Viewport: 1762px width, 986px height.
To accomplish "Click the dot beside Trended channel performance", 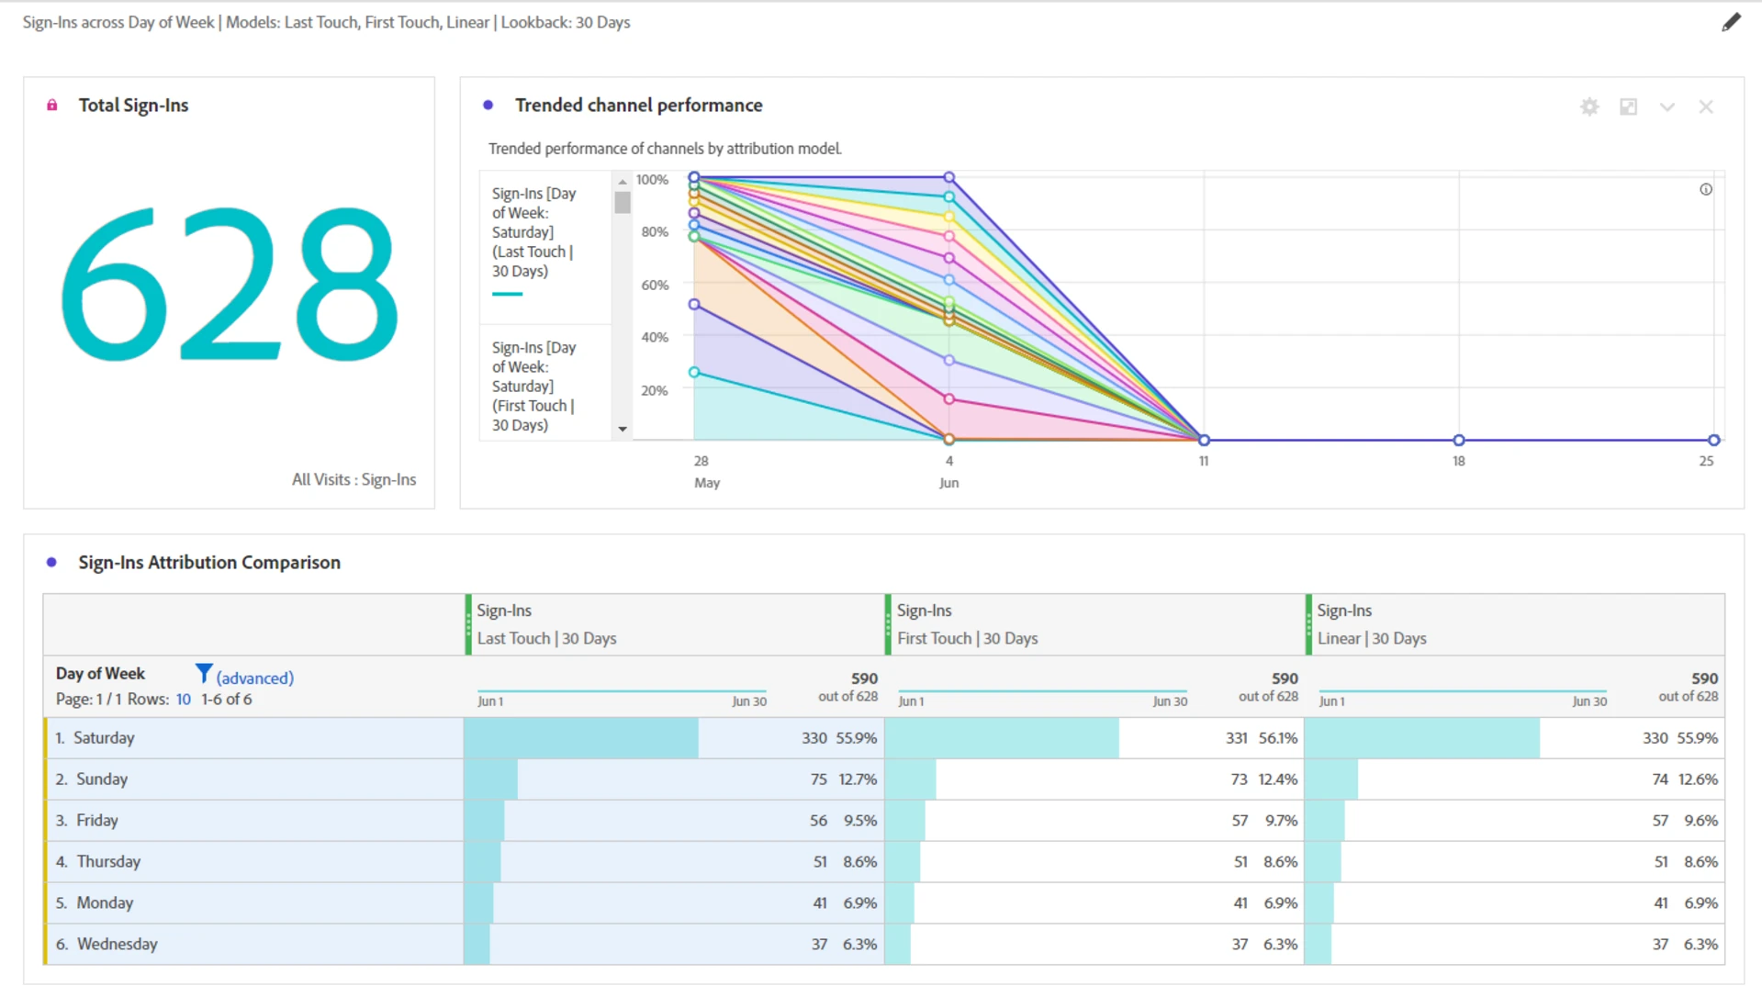I will (x=488, y=106).
